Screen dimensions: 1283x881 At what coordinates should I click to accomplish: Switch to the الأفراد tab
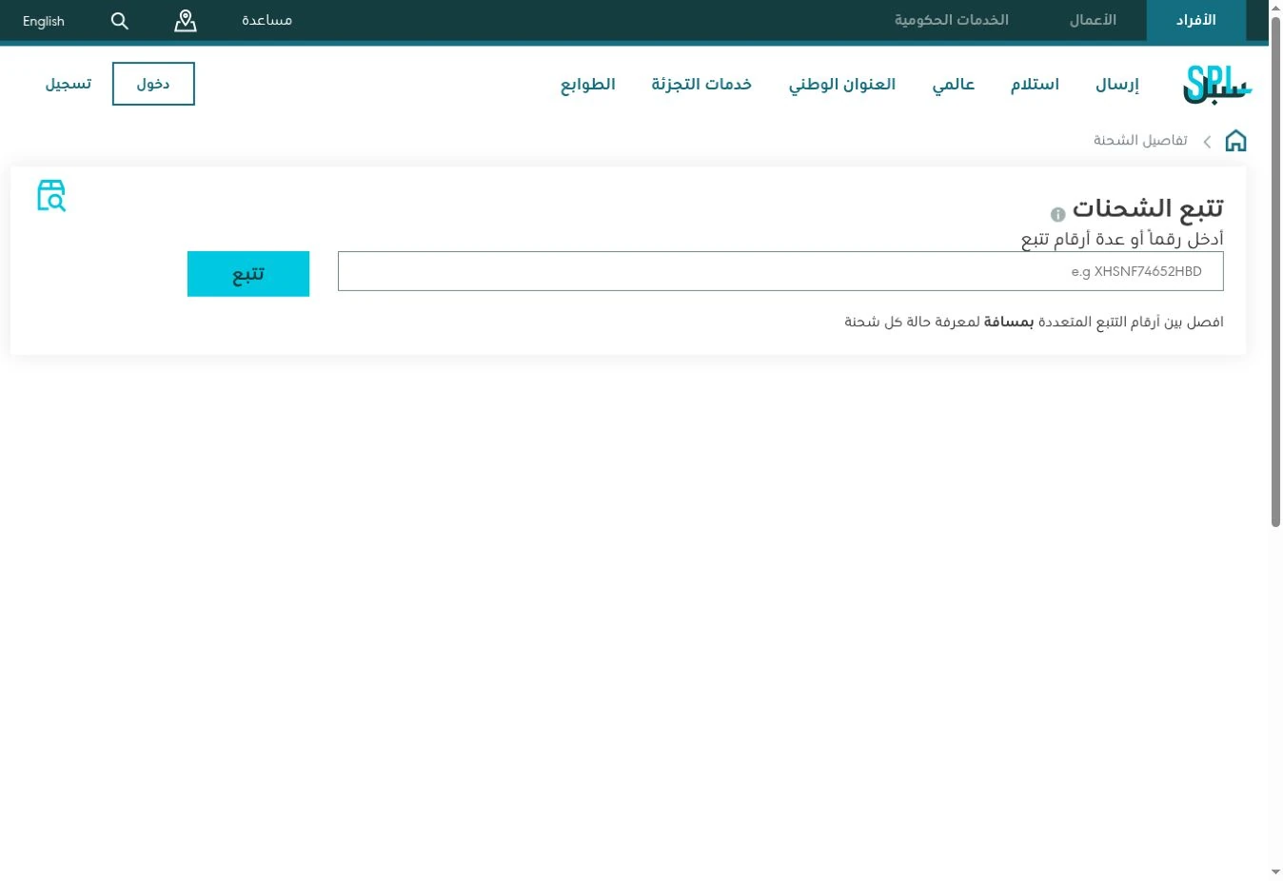[1195, 20]
